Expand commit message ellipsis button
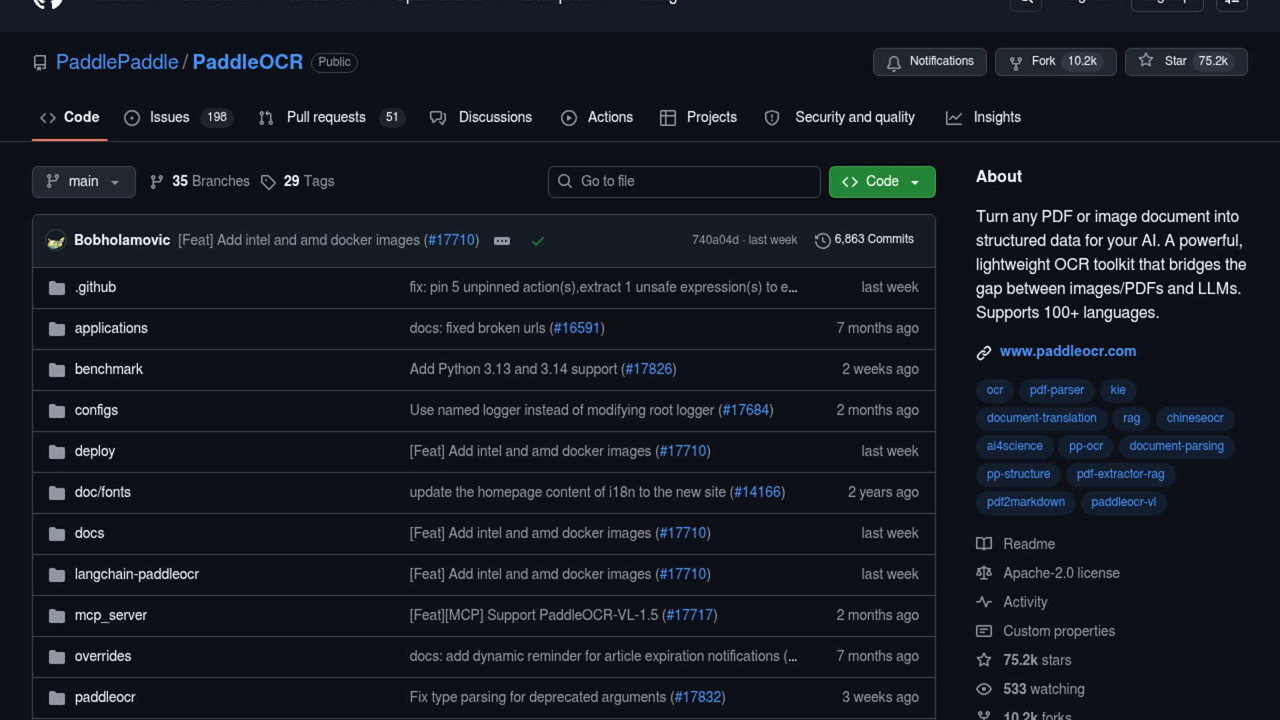1280x720 pixels. click(502, 241)
